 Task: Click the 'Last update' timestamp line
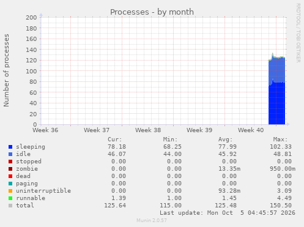point(228,213)
